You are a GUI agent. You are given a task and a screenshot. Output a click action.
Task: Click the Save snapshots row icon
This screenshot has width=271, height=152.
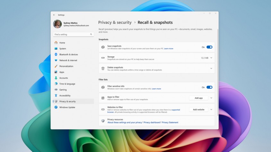[103, 47]
